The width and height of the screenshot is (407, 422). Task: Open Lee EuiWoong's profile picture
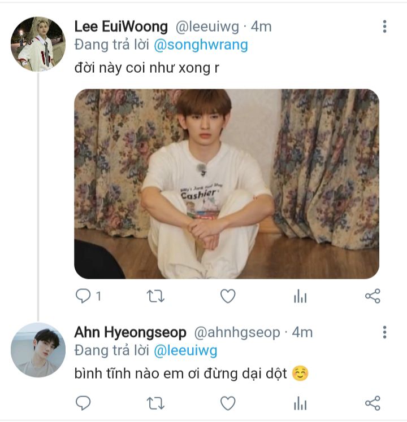tap(38, 44)
